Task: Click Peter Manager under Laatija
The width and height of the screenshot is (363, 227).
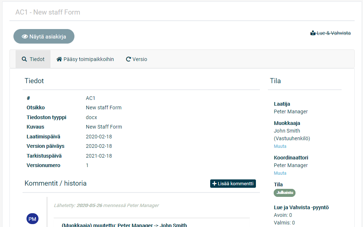Action: point(291,112)
